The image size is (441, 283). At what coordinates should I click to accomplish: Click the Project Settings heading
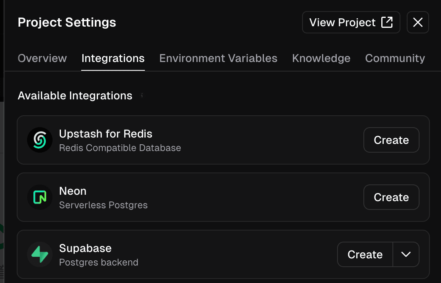[67, 23]
